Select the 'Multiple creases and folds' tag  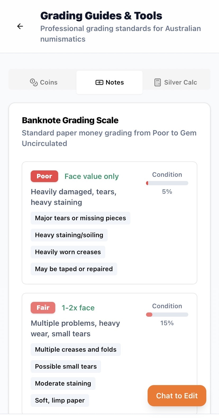pyautogui.click(x=76, y=350)
